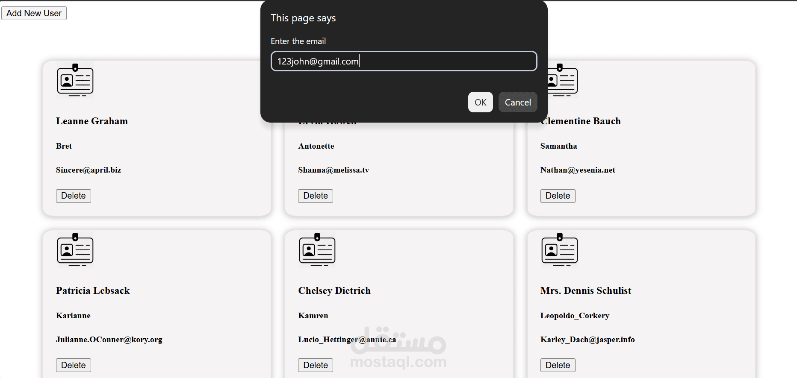Click the username Karianne
The width and height of the screenshot is (797, 378).
tap(73, 316)
